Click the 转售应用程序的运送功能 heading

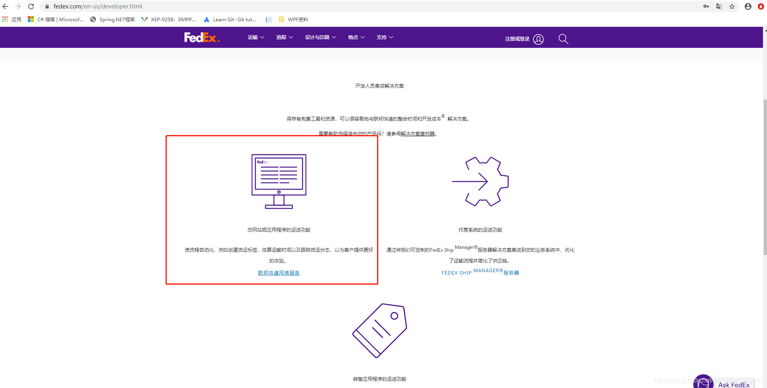tap(379, 379)
